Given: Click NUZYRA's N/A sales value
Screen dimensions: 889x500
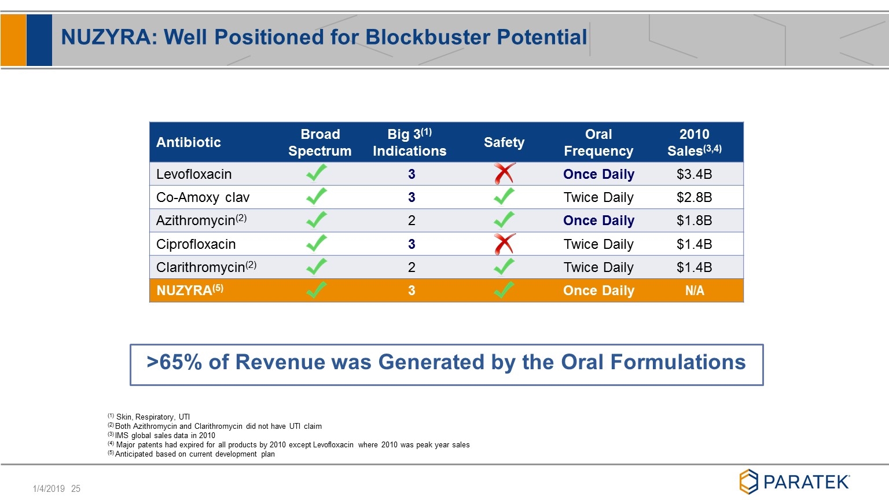Looking at the screenshot, I should pos(695,291).
